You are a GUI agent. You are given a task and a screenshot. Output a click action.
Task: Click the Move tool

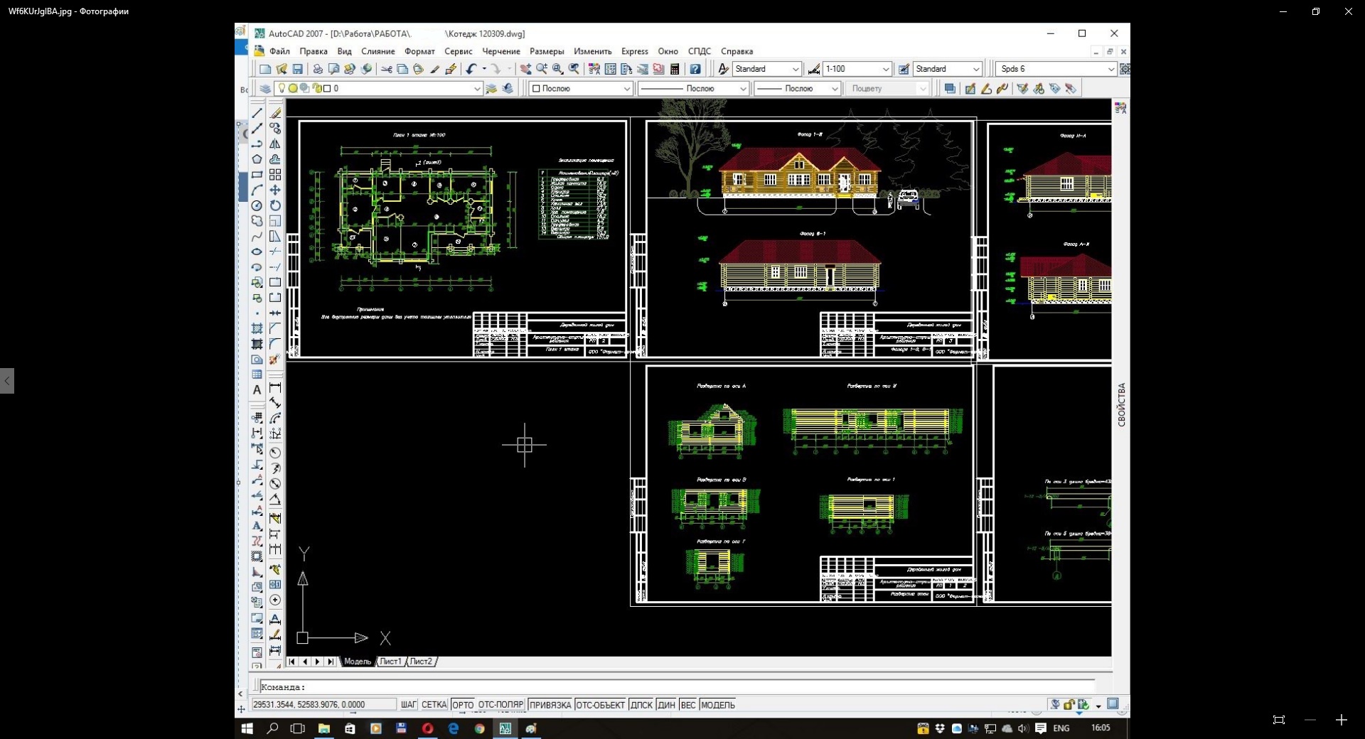pyautogui.click(x=275, y=190)
